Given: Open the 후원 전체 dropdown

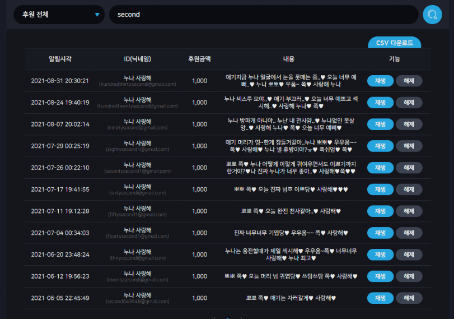Looking at the screenshot, I should pos(59,15).
